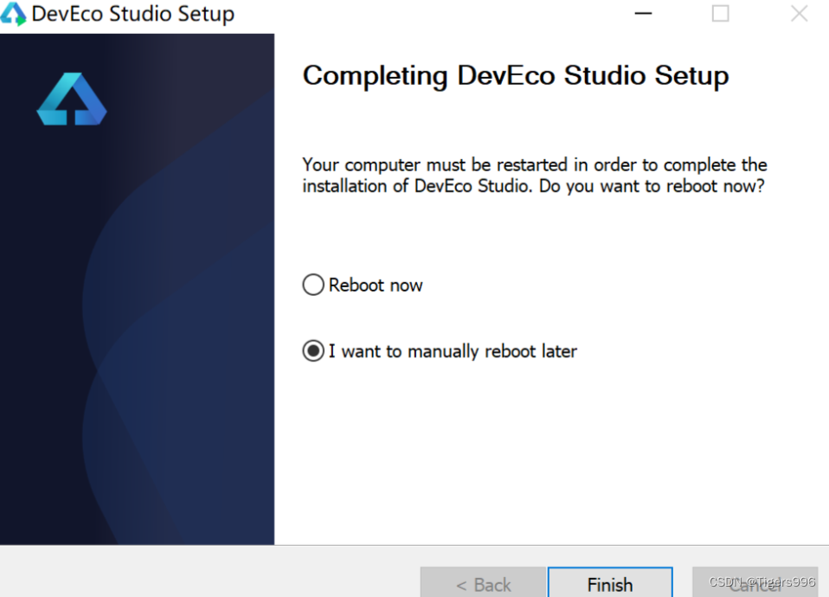The width and height of the screenshot is (829, 597).
Task: Click empty title bar space left of minimize
Action: click(433, 15)
